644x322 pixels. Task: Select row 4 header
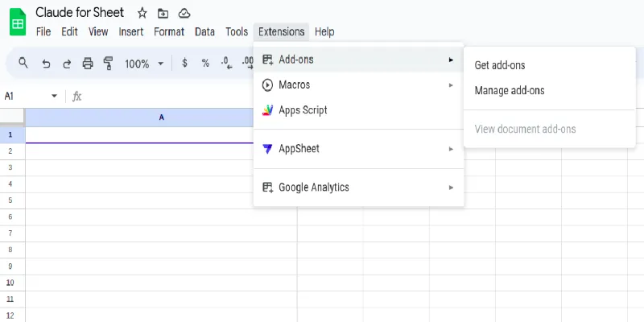12,184
